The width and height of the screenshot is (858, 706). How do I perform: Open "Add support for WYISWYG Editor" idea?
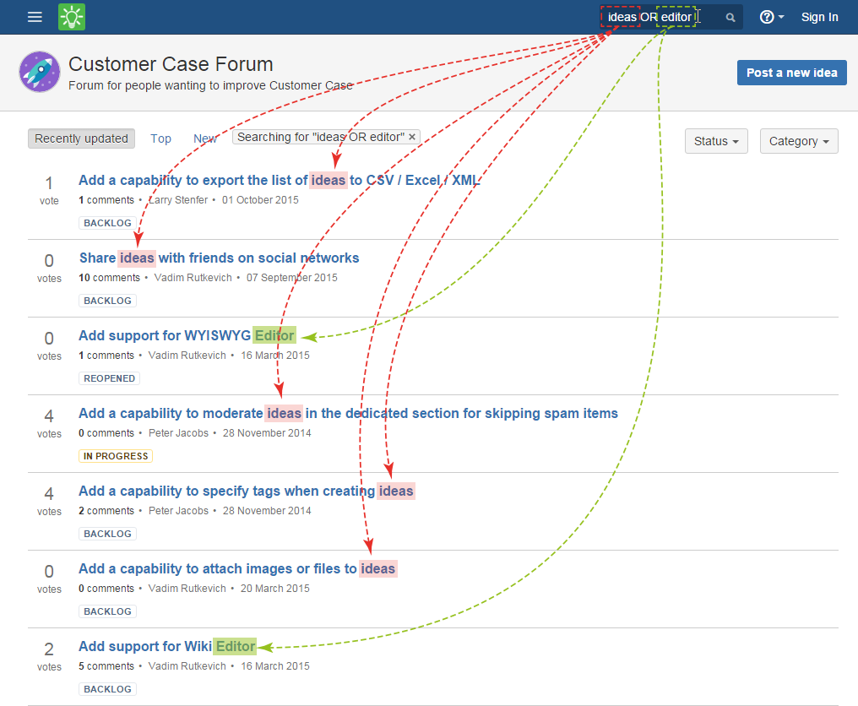point(187,335)
